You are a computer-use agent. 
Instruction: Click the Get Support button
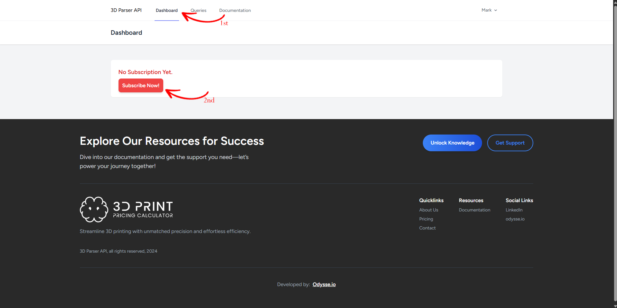tap(510, 143)
